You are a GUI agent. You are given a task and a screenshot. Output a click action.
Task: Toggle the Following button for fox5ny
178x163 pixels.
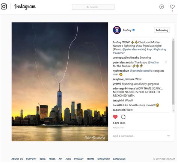tap(162, 30)
